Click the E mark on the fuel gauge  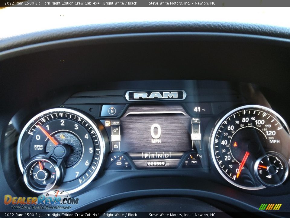pyautogui.click(x=261, y=172)
